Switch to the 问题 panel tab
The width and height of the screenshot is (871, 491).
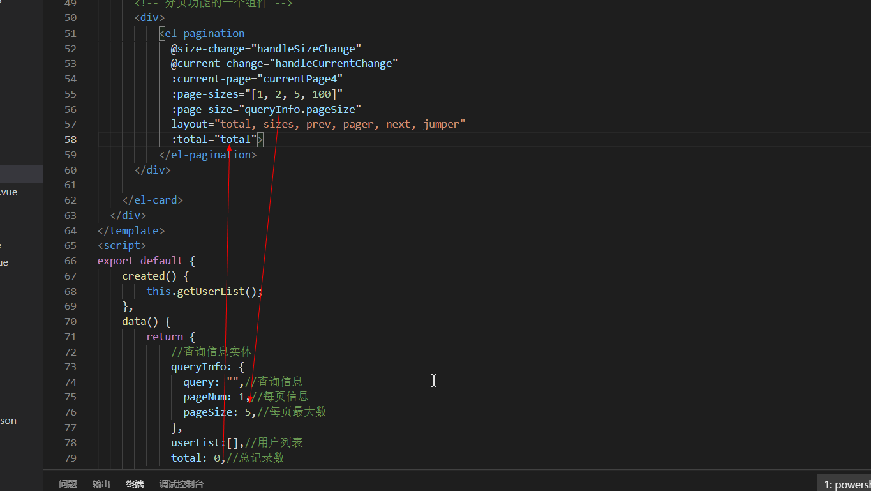(x=68, y=484)
